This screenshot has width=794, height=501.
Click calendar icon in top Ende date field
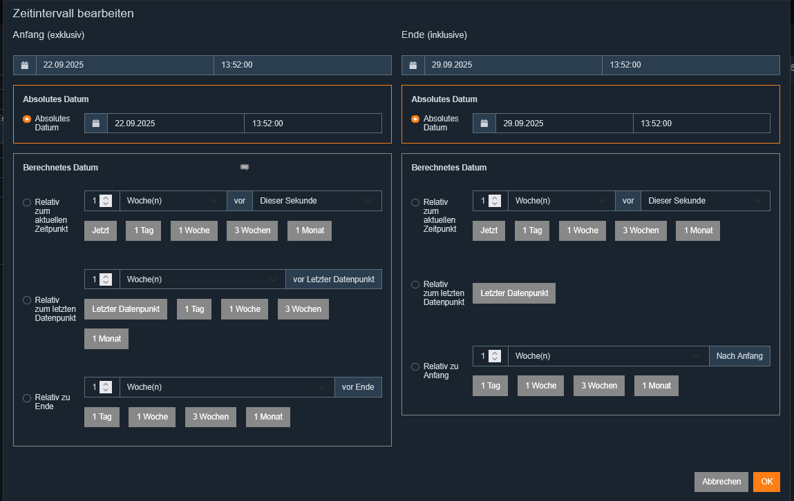point(413,66)
